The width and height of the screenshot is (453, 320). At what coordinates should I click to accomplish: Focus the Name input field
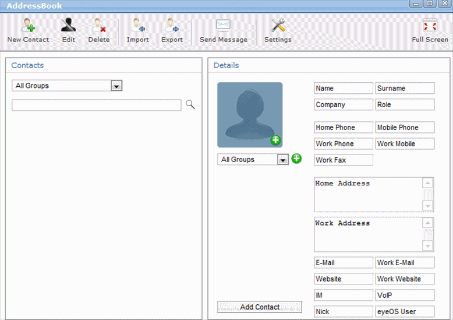coord(343,89)
